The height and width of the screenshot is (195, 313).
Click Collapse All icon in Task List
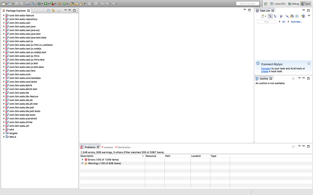click(297, 16)
